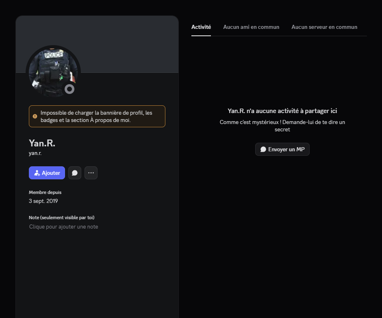Screen dimensions: 382x318
Task: Select the Aucun serveur en commun tab
Action: pos(324,27)
